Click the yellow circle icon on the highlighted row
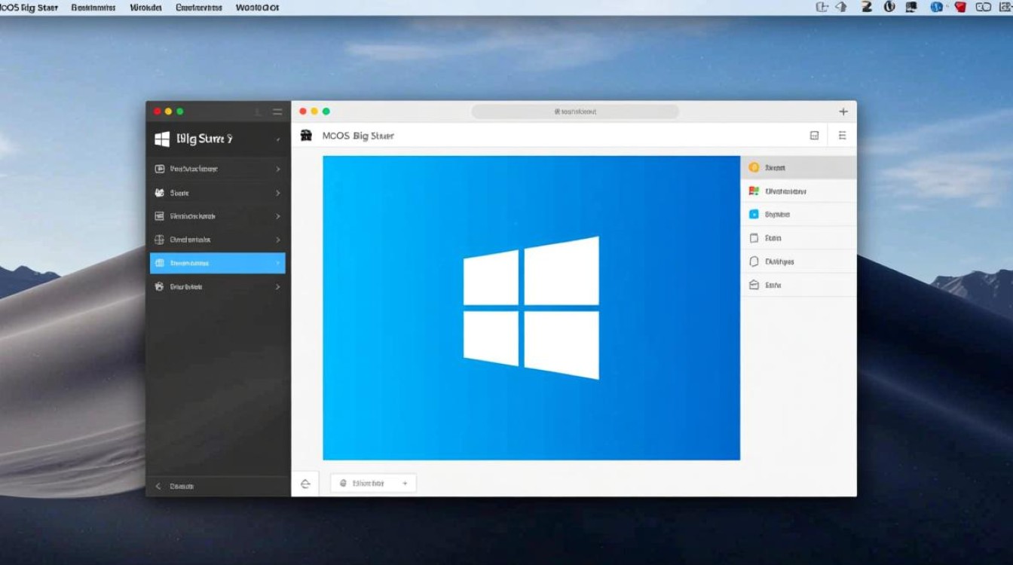 click(754, 167)
